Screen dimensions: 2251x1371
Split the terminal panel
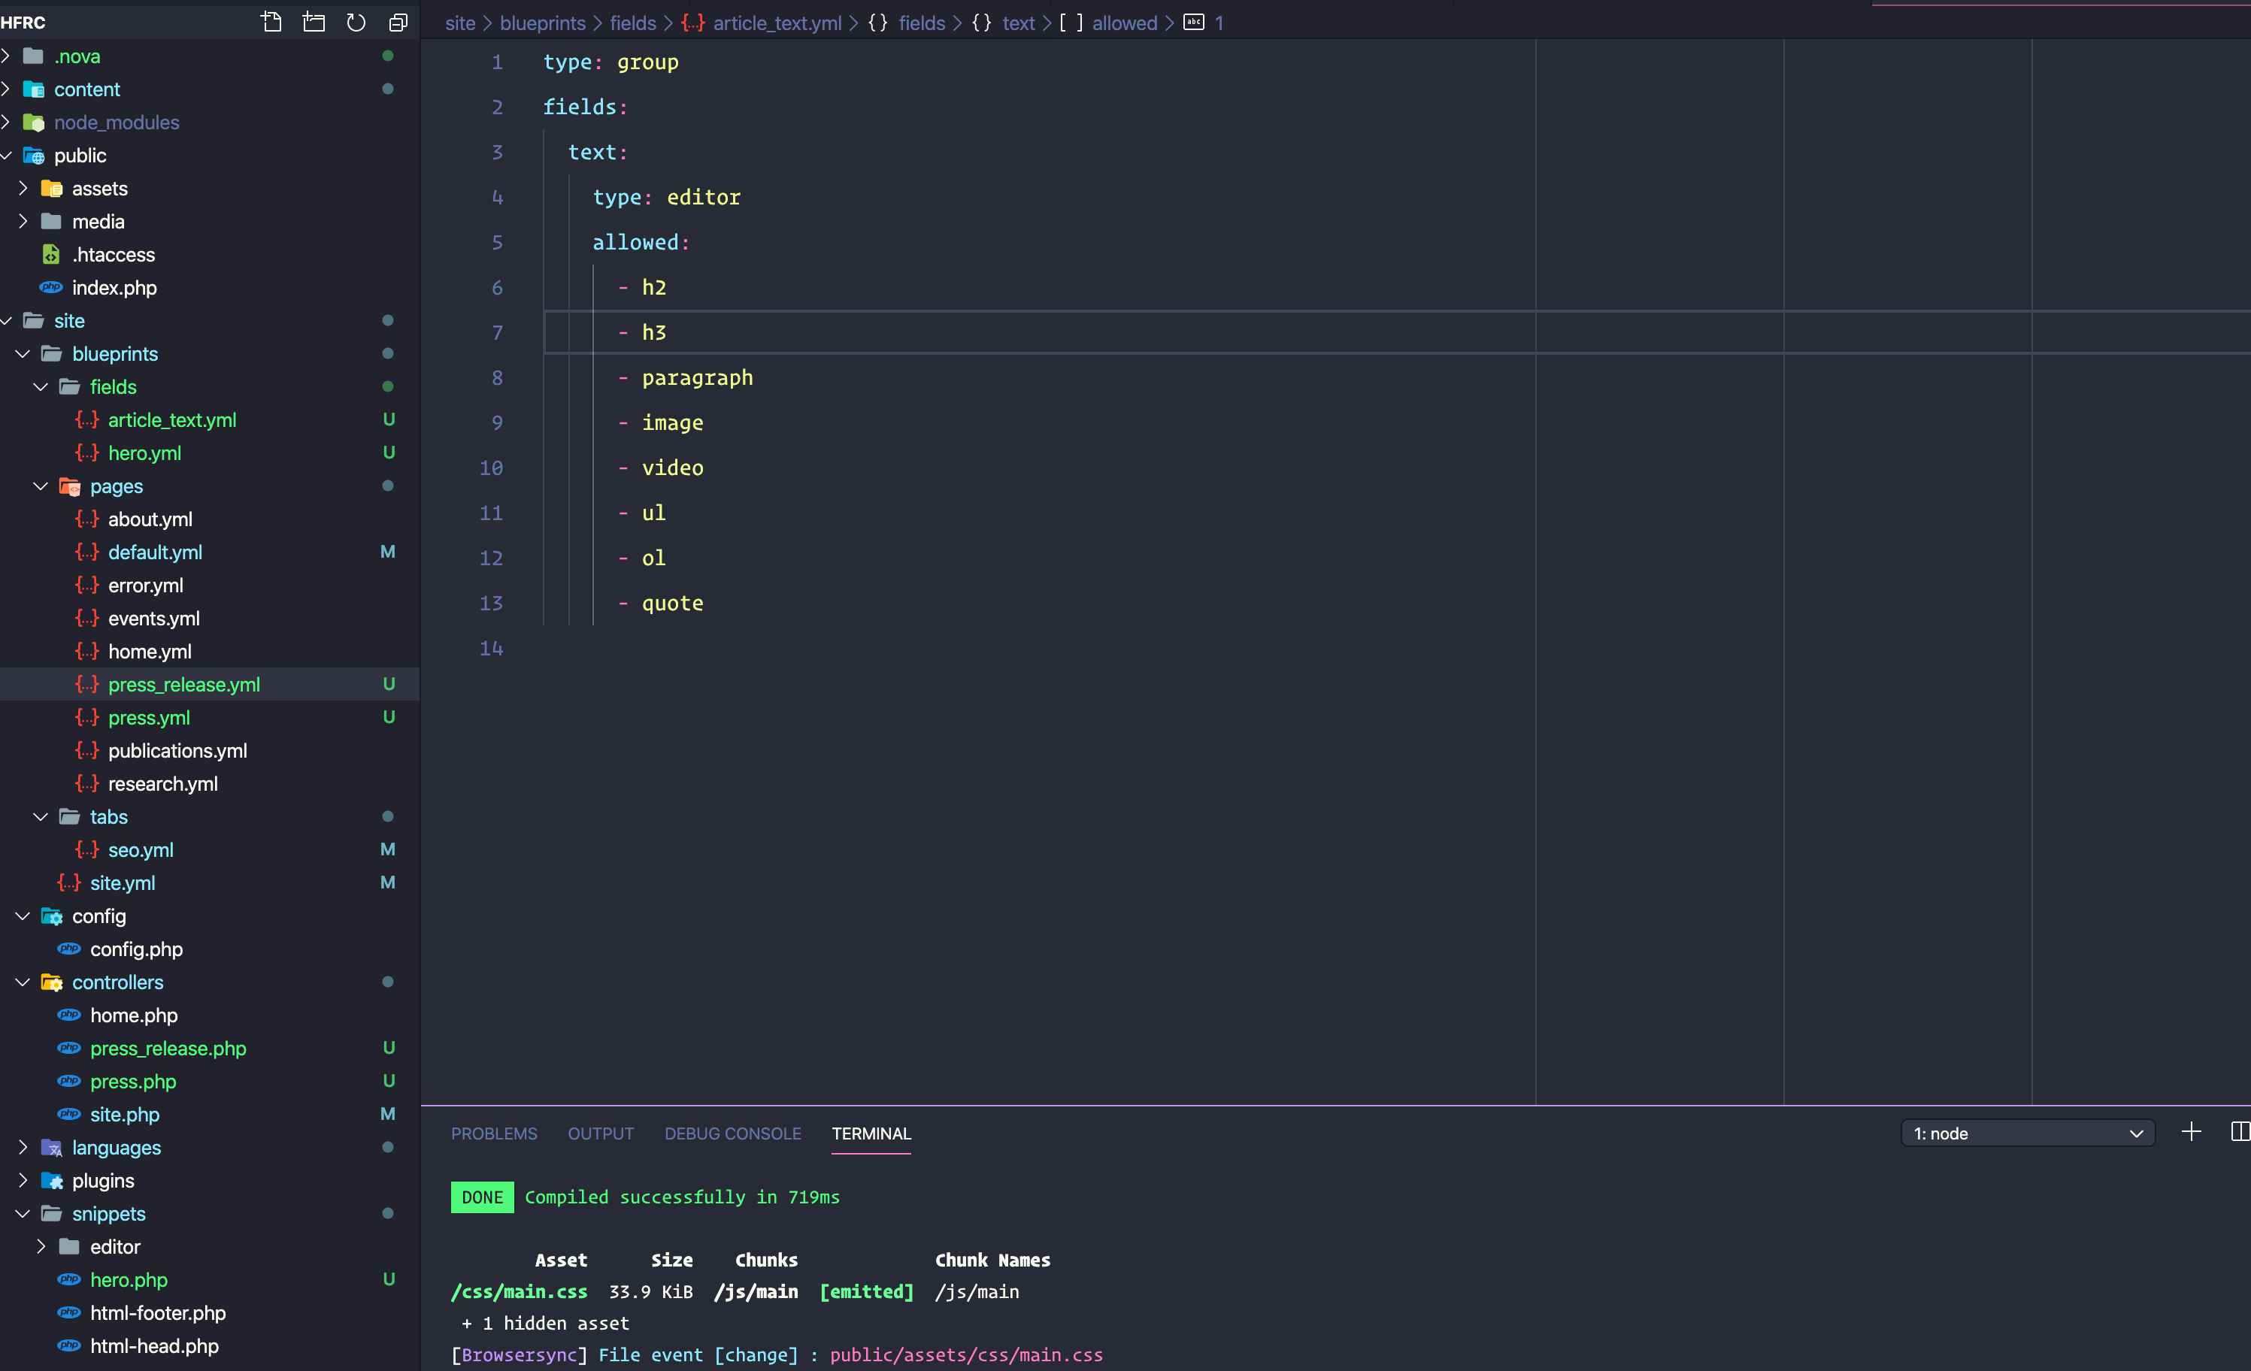point(2239,1133)
